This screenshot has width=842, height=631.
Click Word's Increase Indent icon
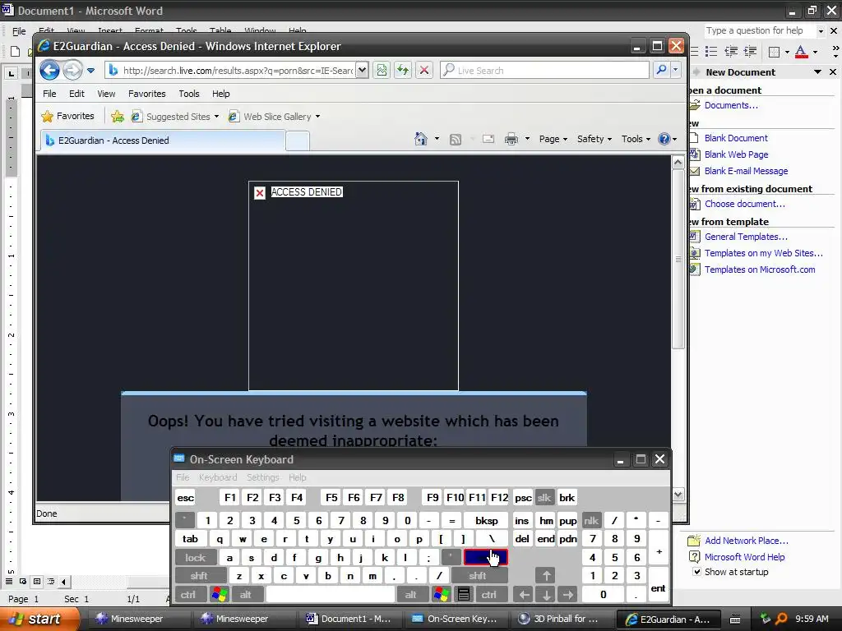[751, 52]
